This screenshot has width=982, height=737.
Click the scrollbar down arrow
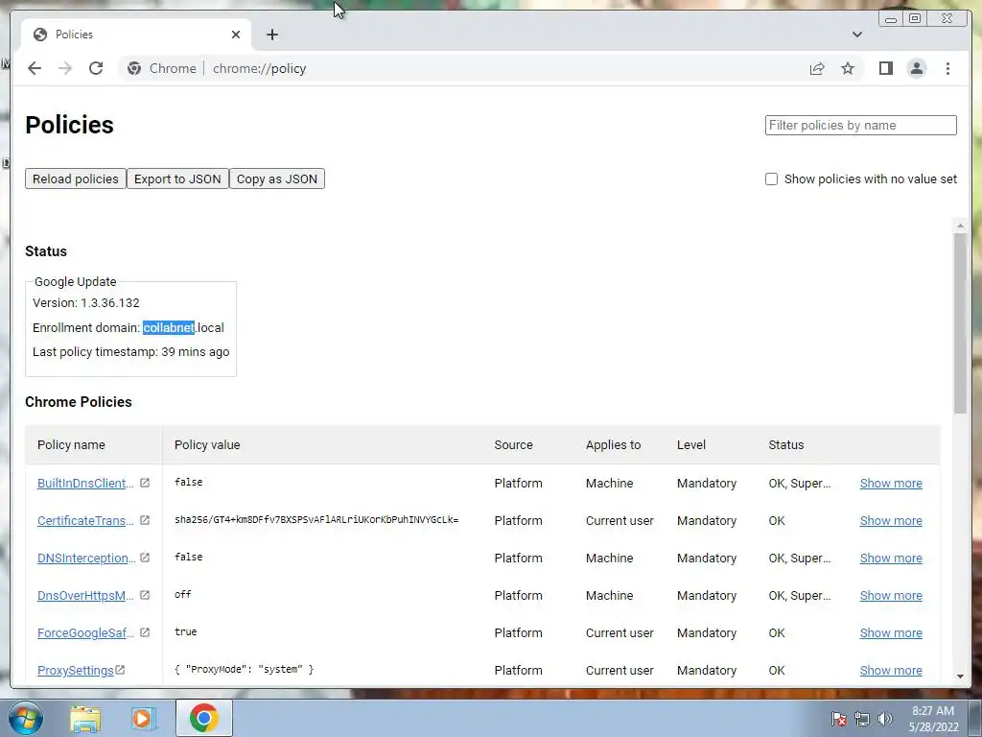[960, 677]
